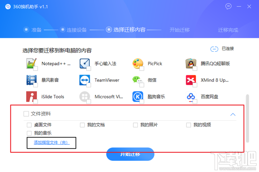Click the 百度网盘 cloud icon
The image size is (259, 172).
191,97
